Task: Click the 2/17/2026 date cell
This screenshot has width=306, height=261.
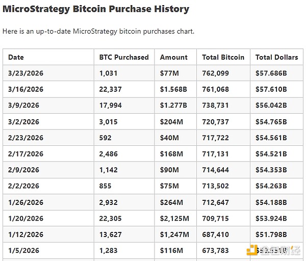Action: [25, 154]
